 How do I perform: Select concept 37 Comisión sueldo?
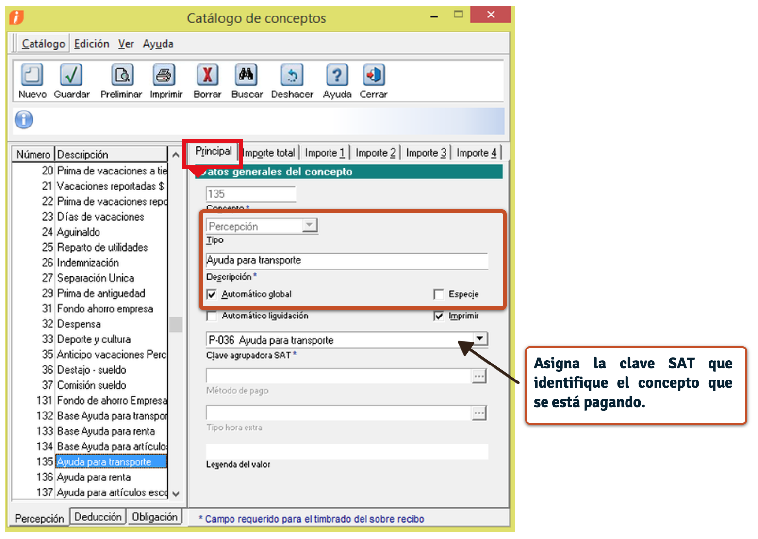coord(90,385)
